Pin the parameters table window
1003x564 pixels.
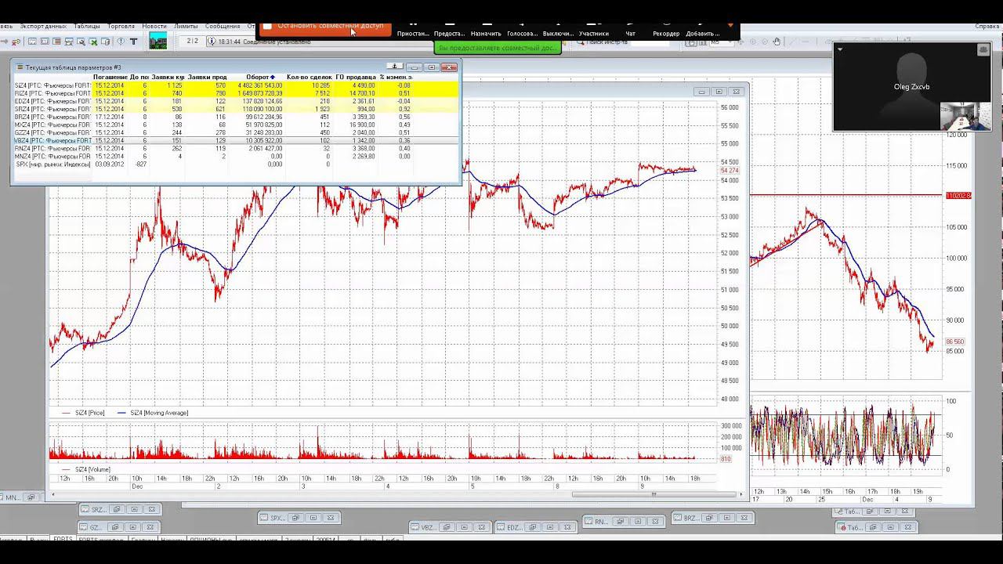(x=396, y=67)
